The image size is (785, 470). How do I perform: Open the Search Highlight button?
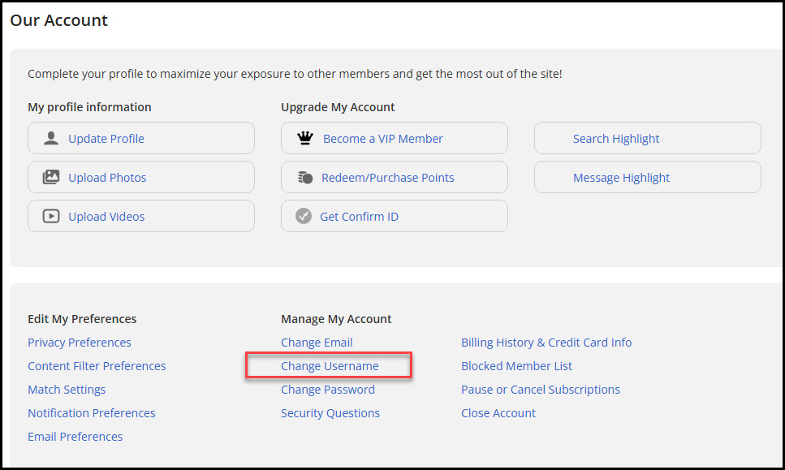(x=647, y=138)
